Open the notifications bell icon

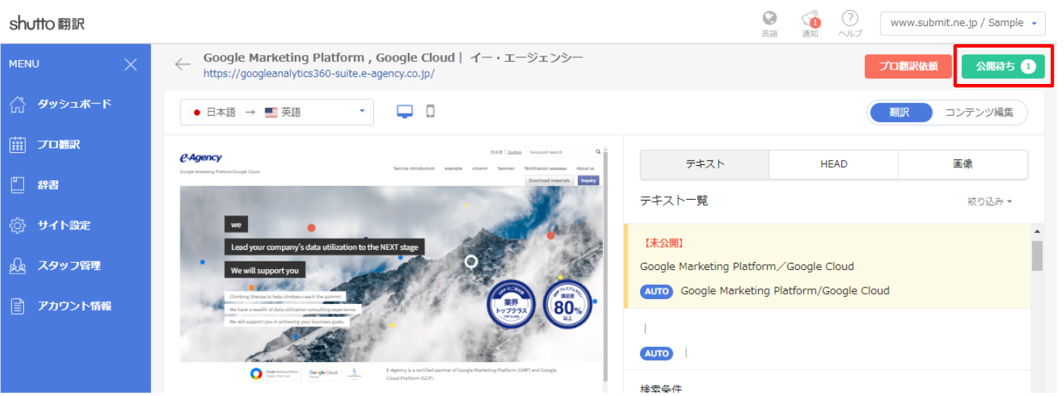pos(810,19)
